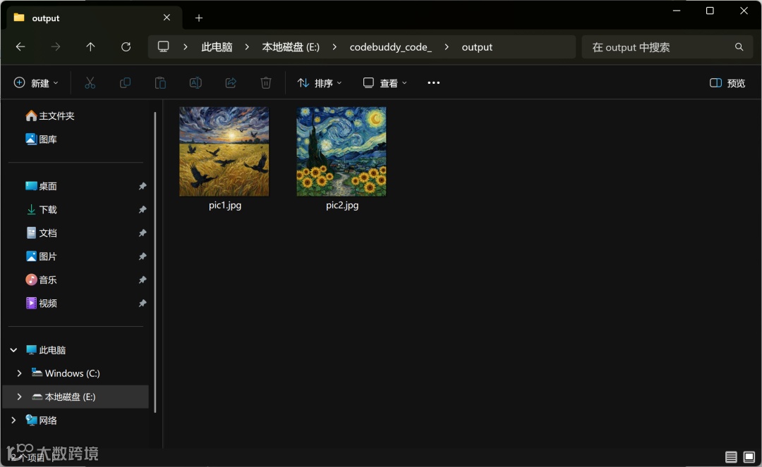762x467 pixels.
Task: Select the pic1.jpg wheat field thumbnail
Action: (x=224, y=151)
